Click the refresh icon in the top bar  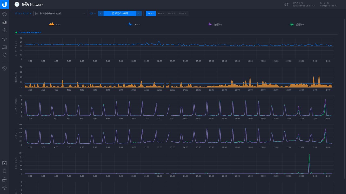[286, 4]
